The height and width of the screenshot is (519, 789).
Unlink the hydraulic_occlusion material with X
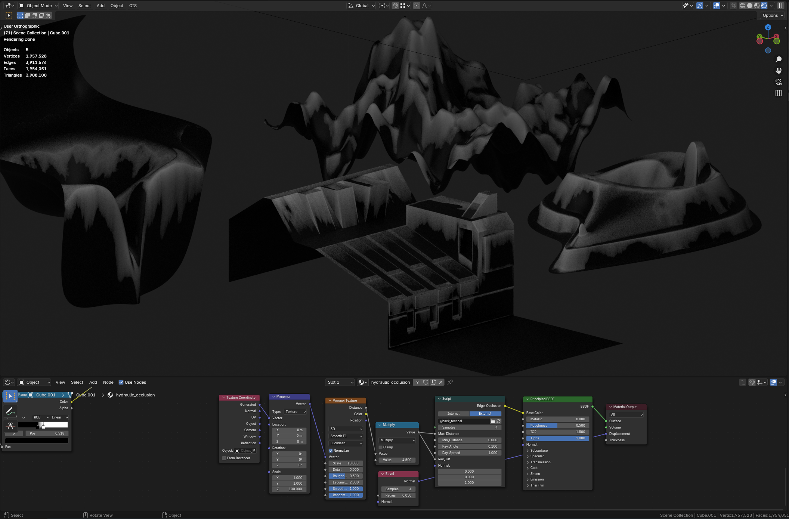click(441, 382)
